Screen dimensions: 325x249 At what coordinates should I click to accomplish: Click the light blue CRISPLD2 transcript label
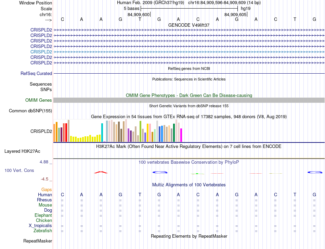click(x=41, y=52)
